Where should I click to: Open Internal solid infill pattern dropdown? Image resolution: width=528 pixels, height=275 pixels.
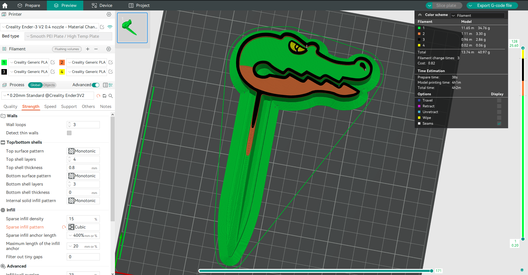[83, 201]
